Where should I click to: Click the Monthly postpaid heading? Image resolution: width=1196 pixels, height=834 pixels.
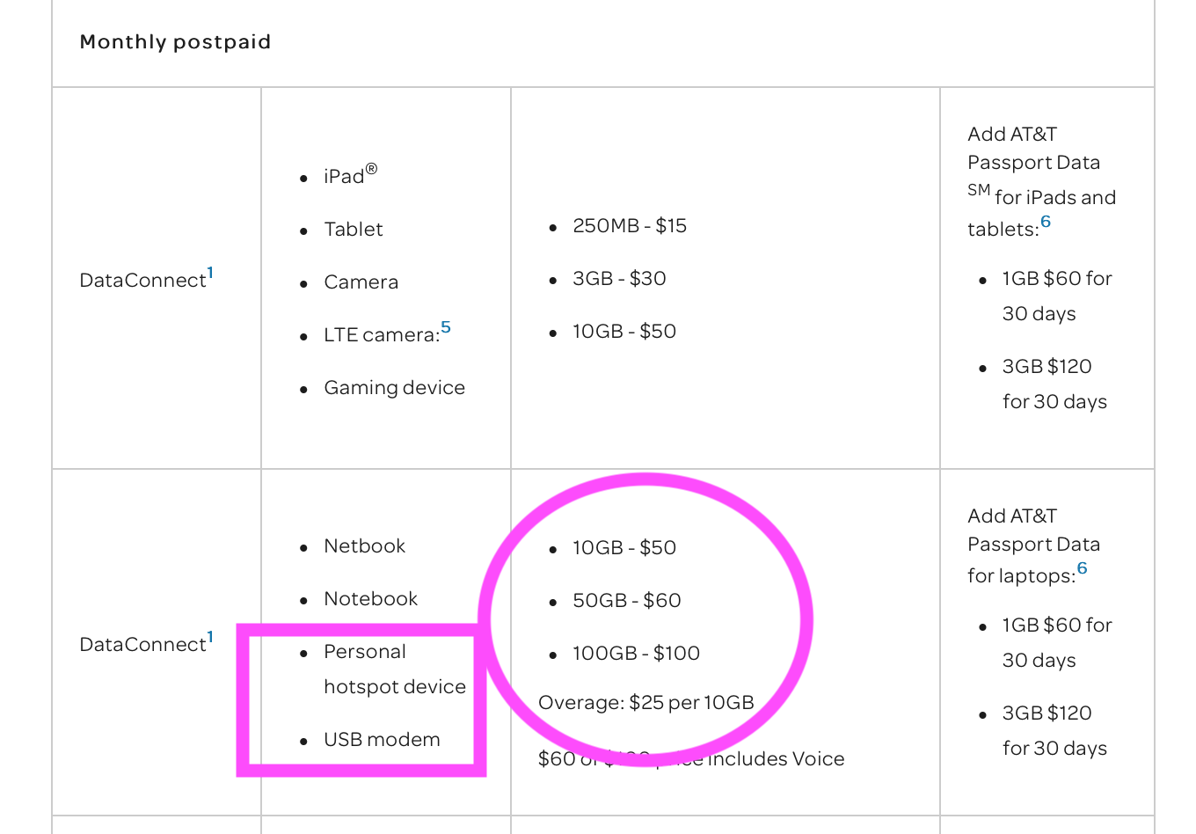175,42
